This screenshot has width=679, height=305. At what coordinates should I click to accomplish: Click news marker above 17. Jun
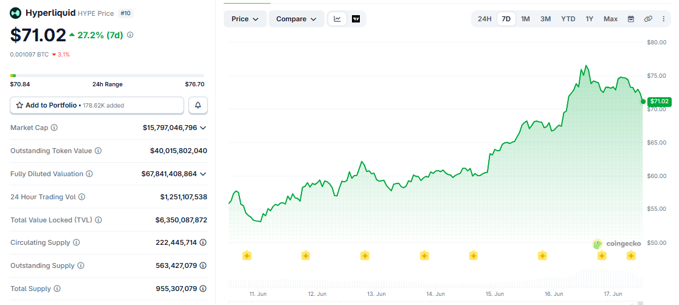click(602, 256)
